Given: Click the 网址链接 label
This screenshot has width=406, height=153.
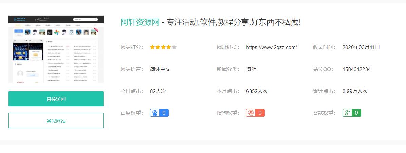Looking at the screenshot, I should click(x=228, y=47).
